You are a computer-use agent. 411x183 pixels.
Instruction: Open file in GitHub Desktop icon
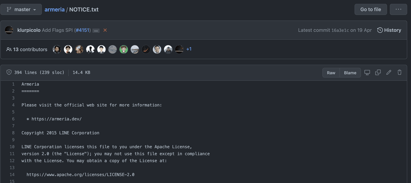tap(367, 72)
